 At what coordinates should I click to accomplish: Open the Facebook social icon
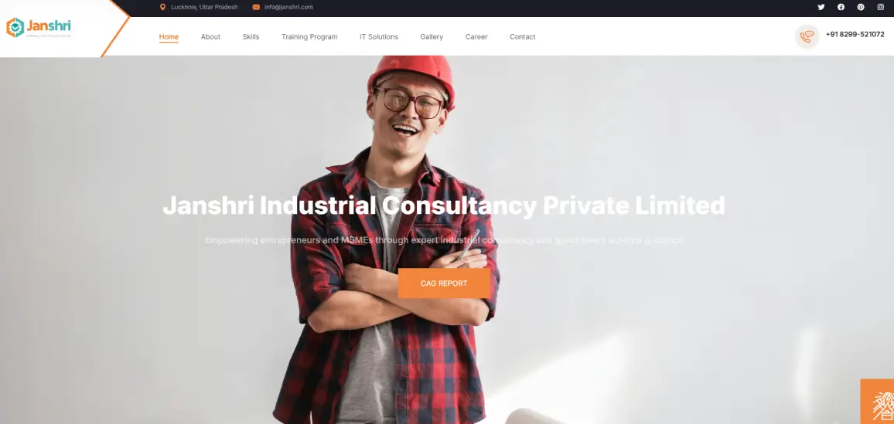pos(841,7)
